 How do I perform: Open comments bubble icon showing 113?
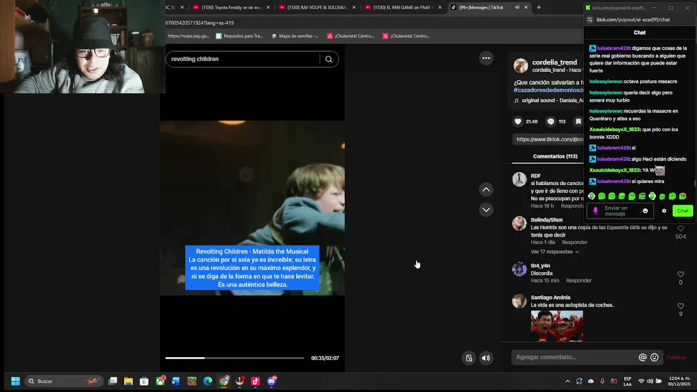[551, 121]
